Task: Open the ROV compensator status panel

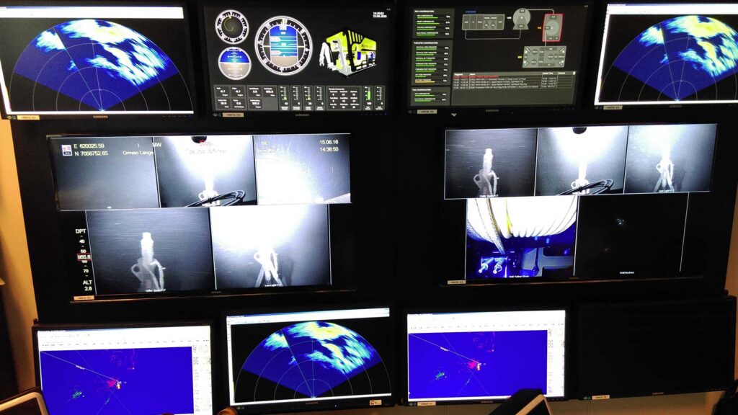Action: pos(432,24)
